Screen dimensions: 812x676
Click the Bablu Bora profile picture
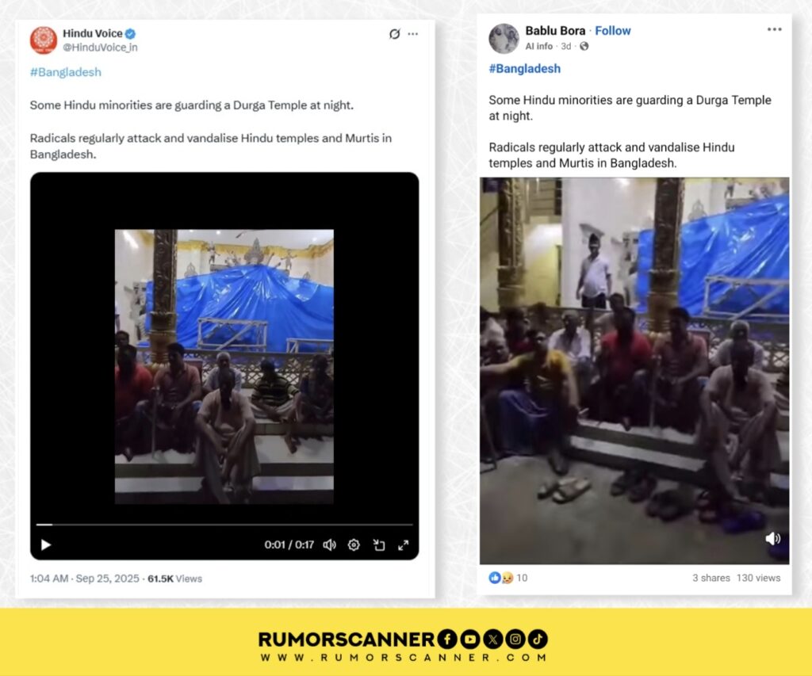pyautogui.click(x=504, y=38)
